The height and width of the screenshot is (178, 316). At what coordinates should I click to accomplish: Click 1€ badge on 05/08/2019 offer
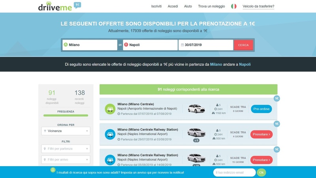pyautogui.click(x=277, y=150)
